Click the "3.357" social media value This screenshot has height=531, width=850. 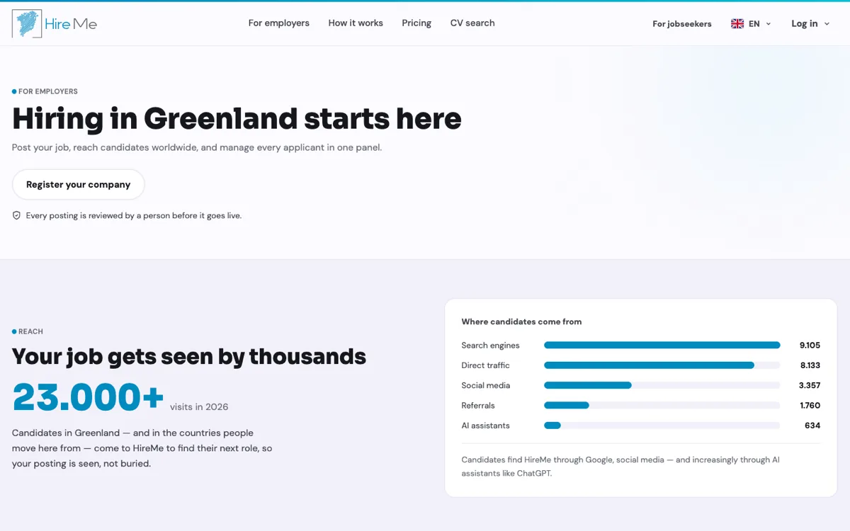coord(810,385)
